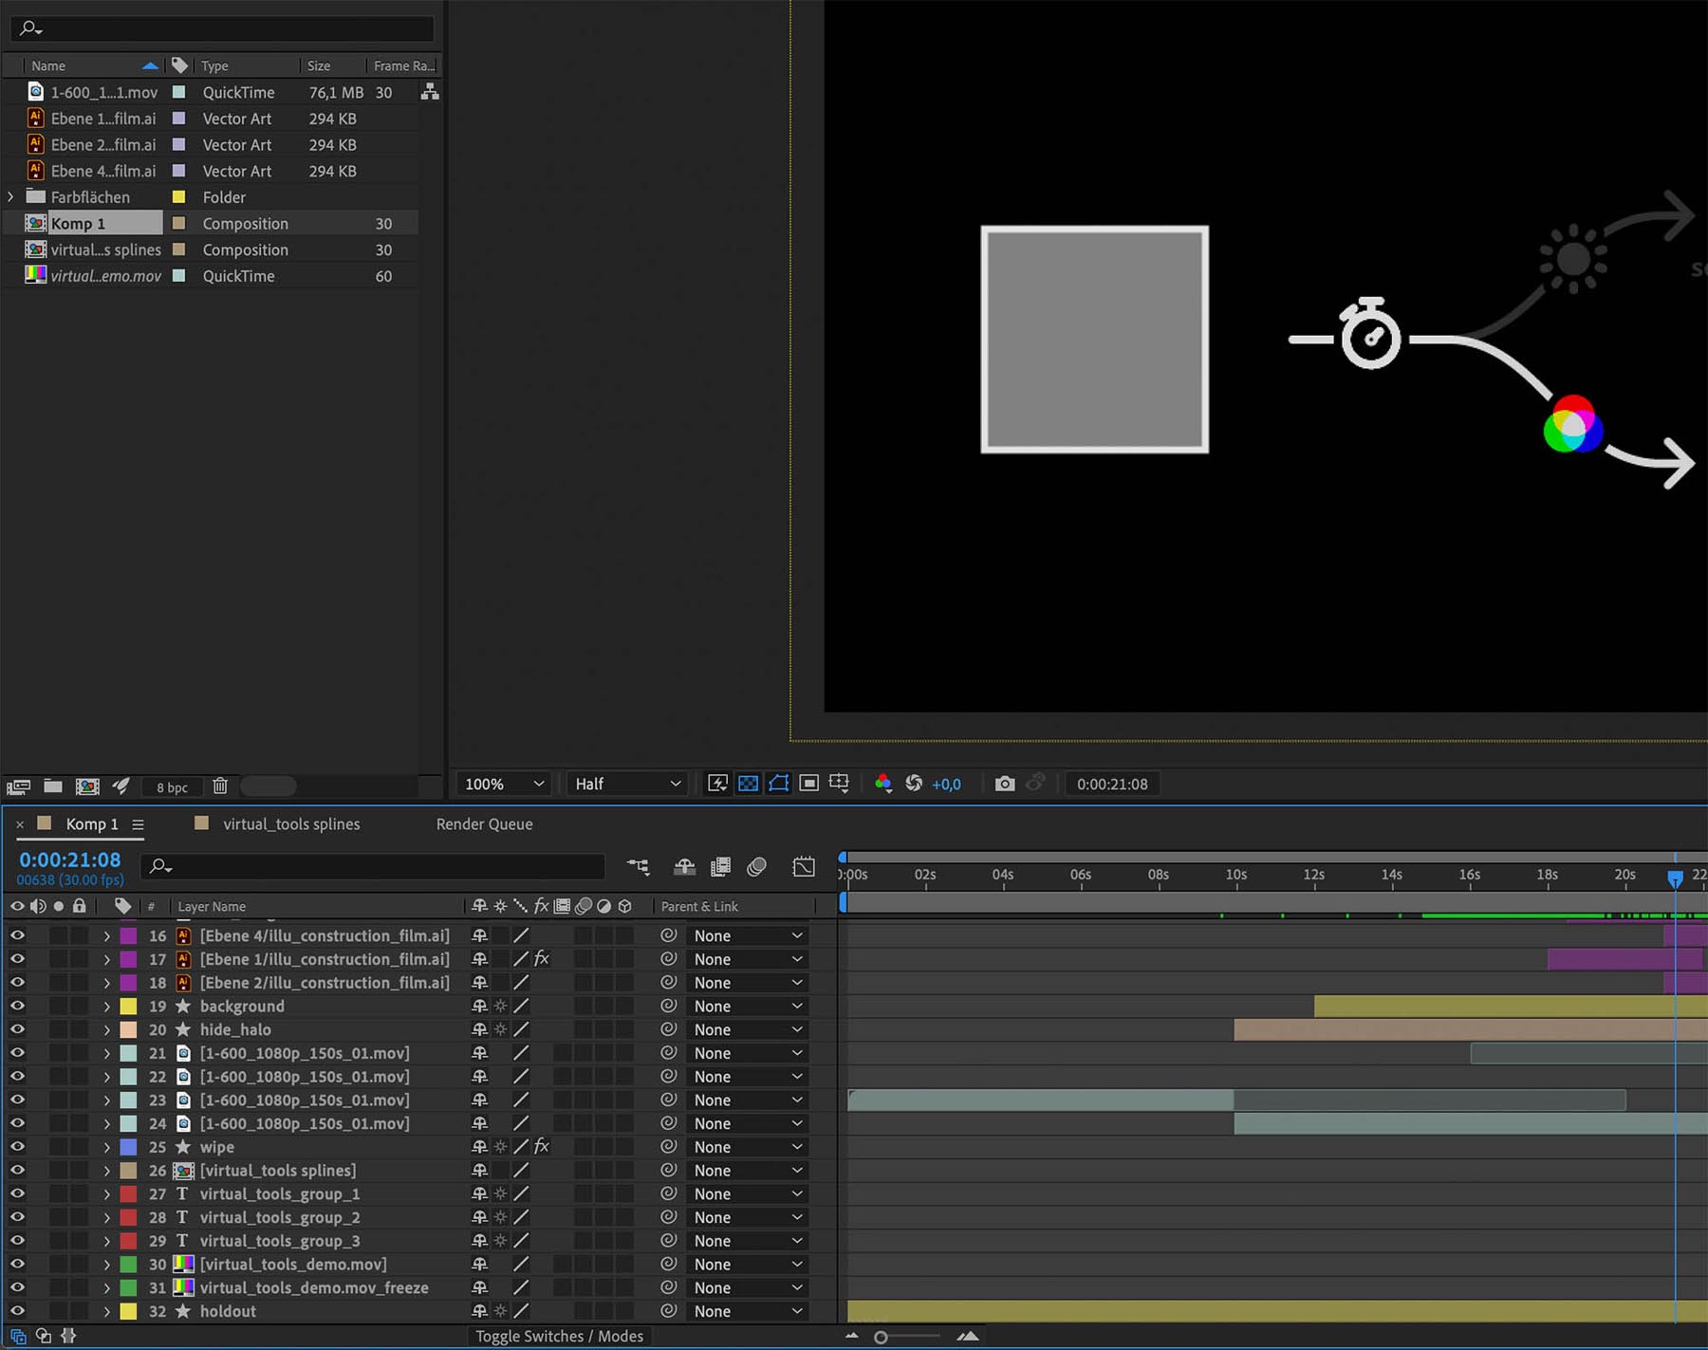
Task: Click the project panel search field
Action: [222, 28]
